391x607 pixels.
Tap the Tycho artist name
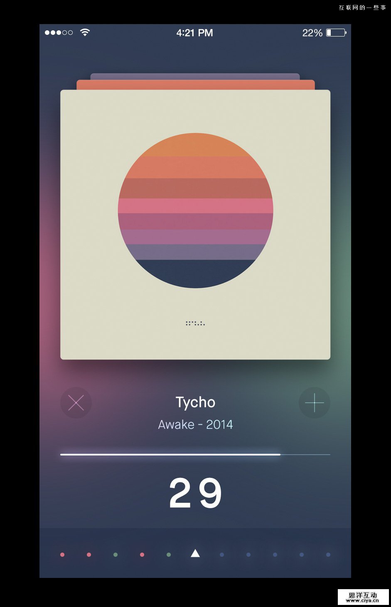pyautogui.click(x=195, y=402)
